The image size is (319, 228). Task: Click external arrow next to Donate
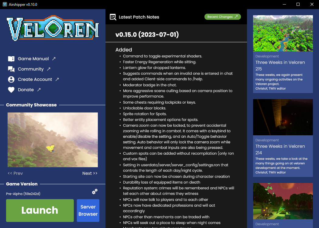tap(39, 90)
